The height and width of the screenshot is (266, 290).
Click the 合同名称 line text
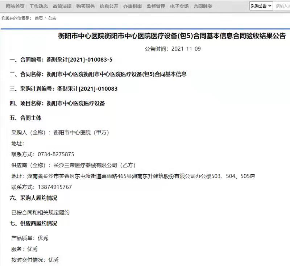point(98,74)
